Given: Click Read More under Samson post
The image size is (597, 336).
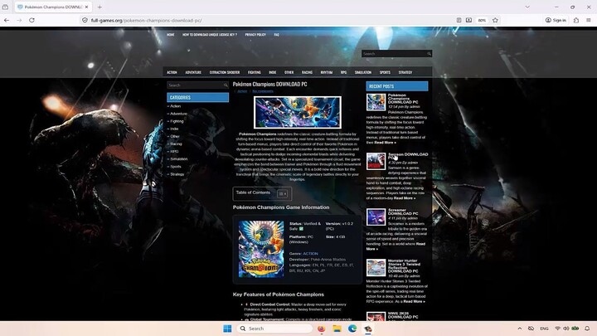Looking at the screenshot, I should point(405,198).
